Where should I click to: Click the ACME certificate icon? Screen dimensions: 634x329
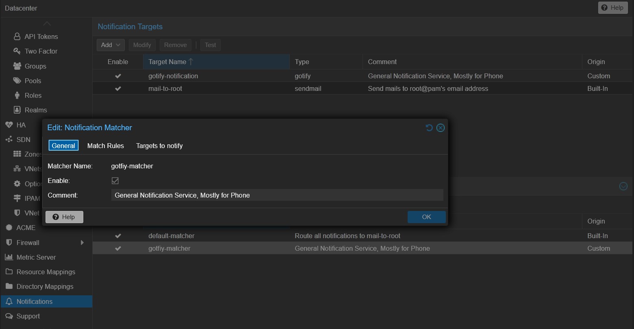tap(9, 228)
